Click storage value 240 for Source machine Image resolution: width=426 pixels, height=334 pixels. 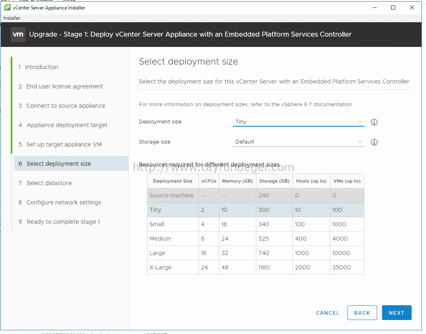click(x=264, y=195)
